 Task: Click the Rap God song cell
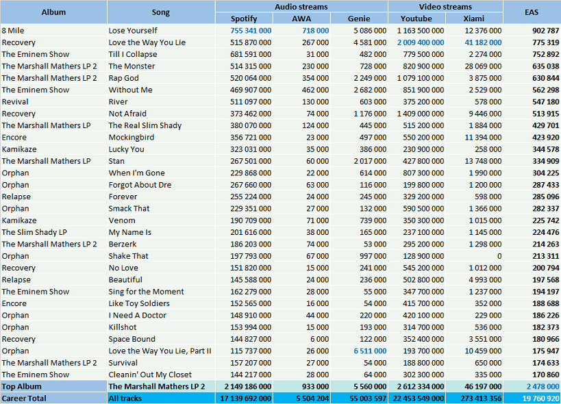(x=161, y=77)
